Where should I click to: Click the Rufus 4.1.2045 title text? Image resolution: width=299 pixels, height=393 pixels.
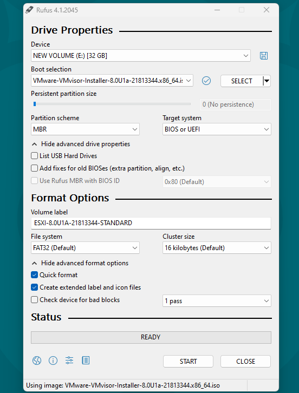coord(57,10)
